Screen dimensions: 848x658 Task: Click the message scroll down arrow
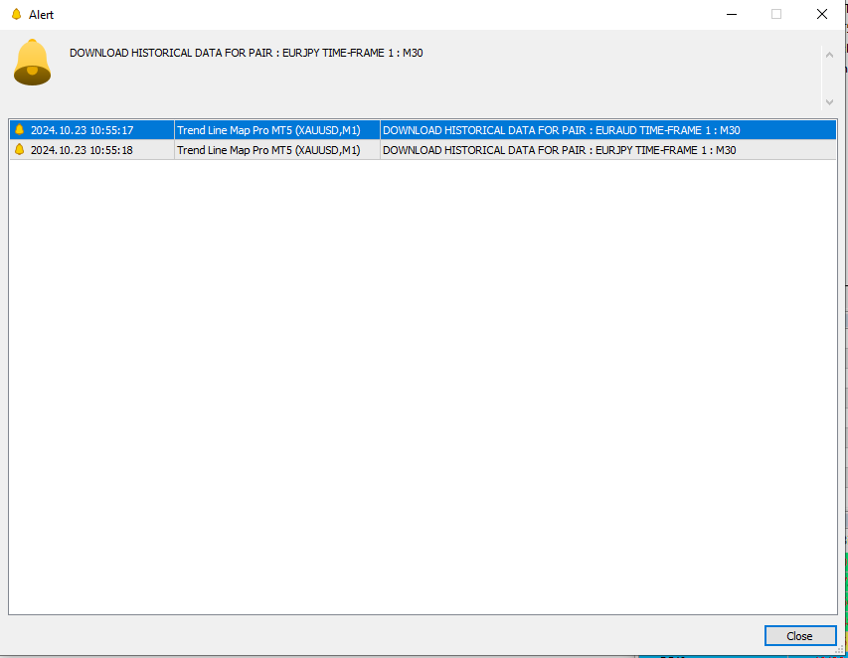pyautogui.click(x=830, y=101)
